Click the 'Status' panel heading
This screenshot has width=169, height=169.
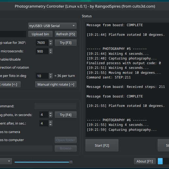pos(87,16)
